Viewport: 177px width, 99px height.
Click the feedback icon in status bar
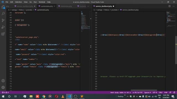pyautogui.click(x=170, y=92)
